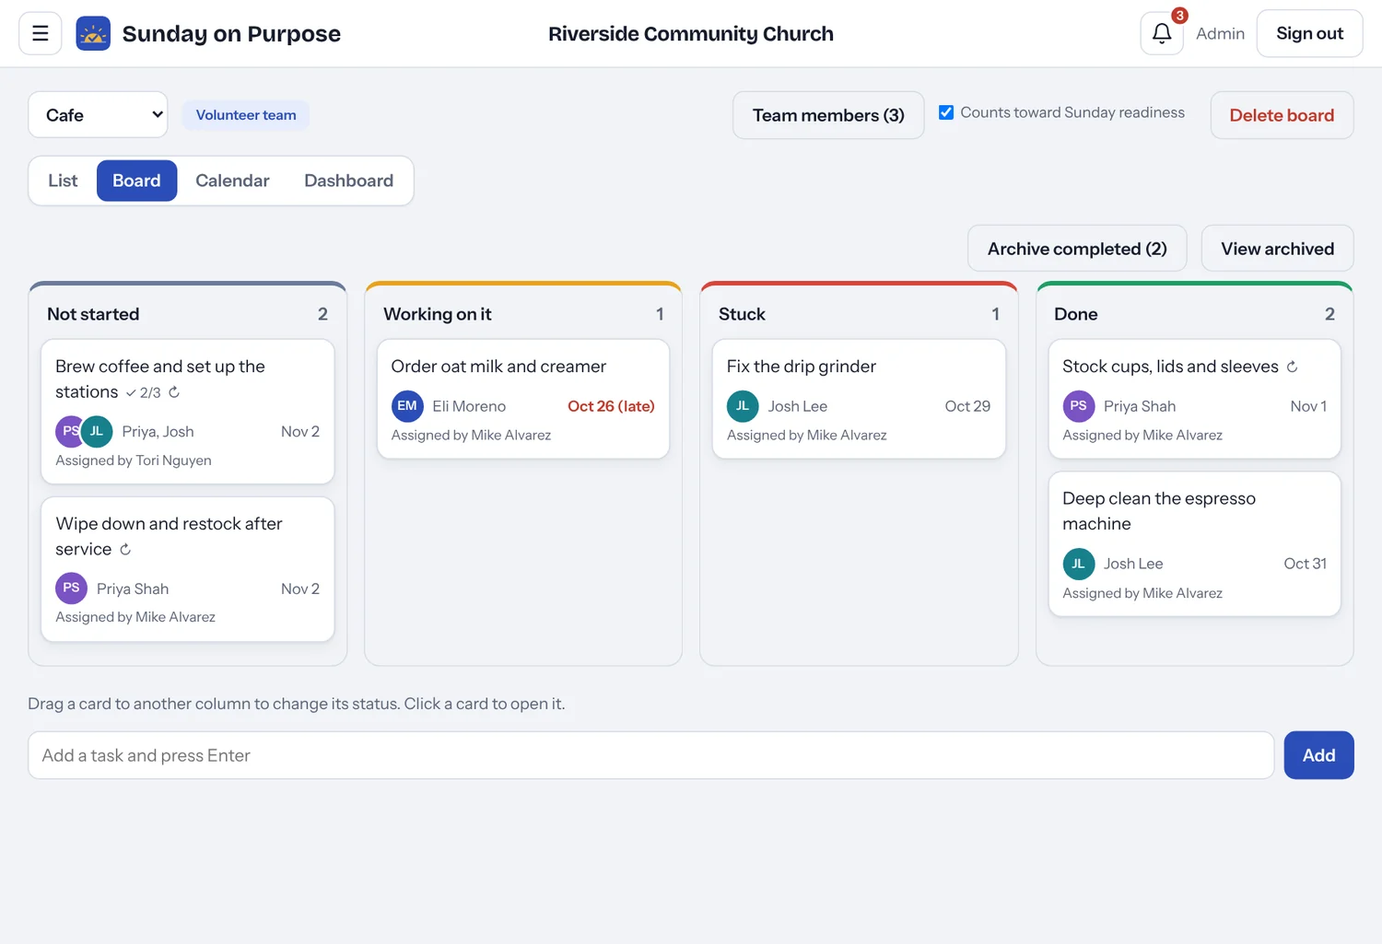Click the Add task button
Screen dimensions: 1382x944
[x=1318, y=755]
